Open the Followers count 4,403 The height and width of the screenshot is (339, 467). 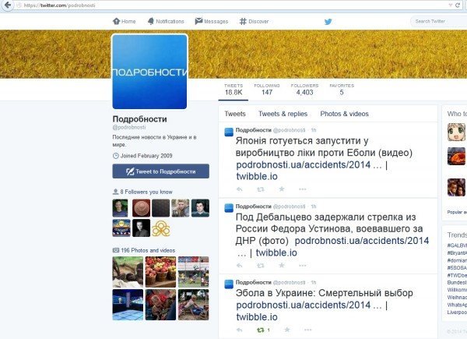[304, 90]
